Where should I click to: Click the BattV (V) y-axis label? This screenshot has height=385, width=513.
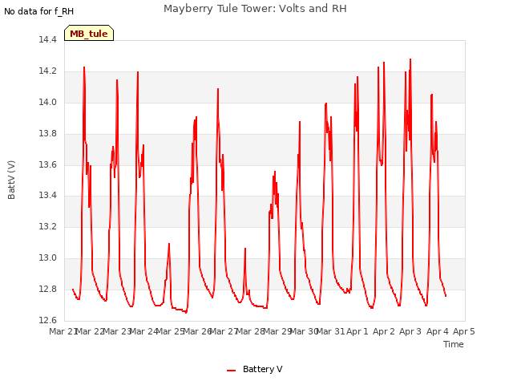click(11, 180)
